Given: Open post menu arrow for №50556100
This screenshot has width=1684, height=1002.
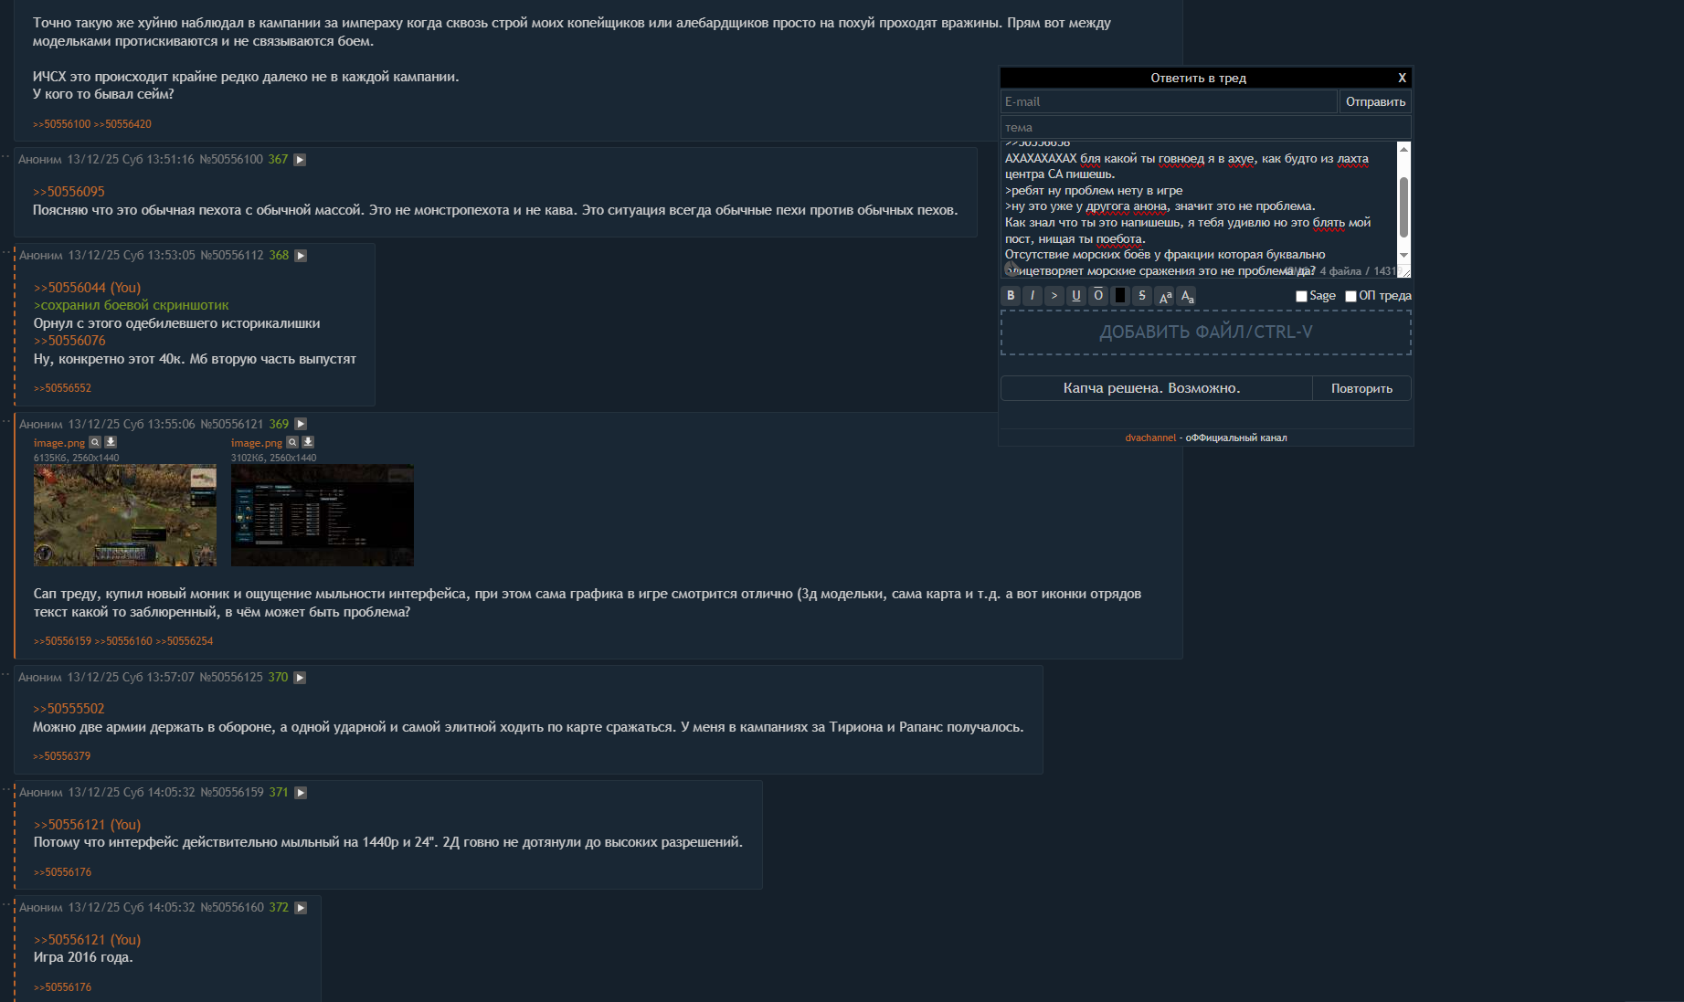Looking at the screenshot, I should (300, 160).
